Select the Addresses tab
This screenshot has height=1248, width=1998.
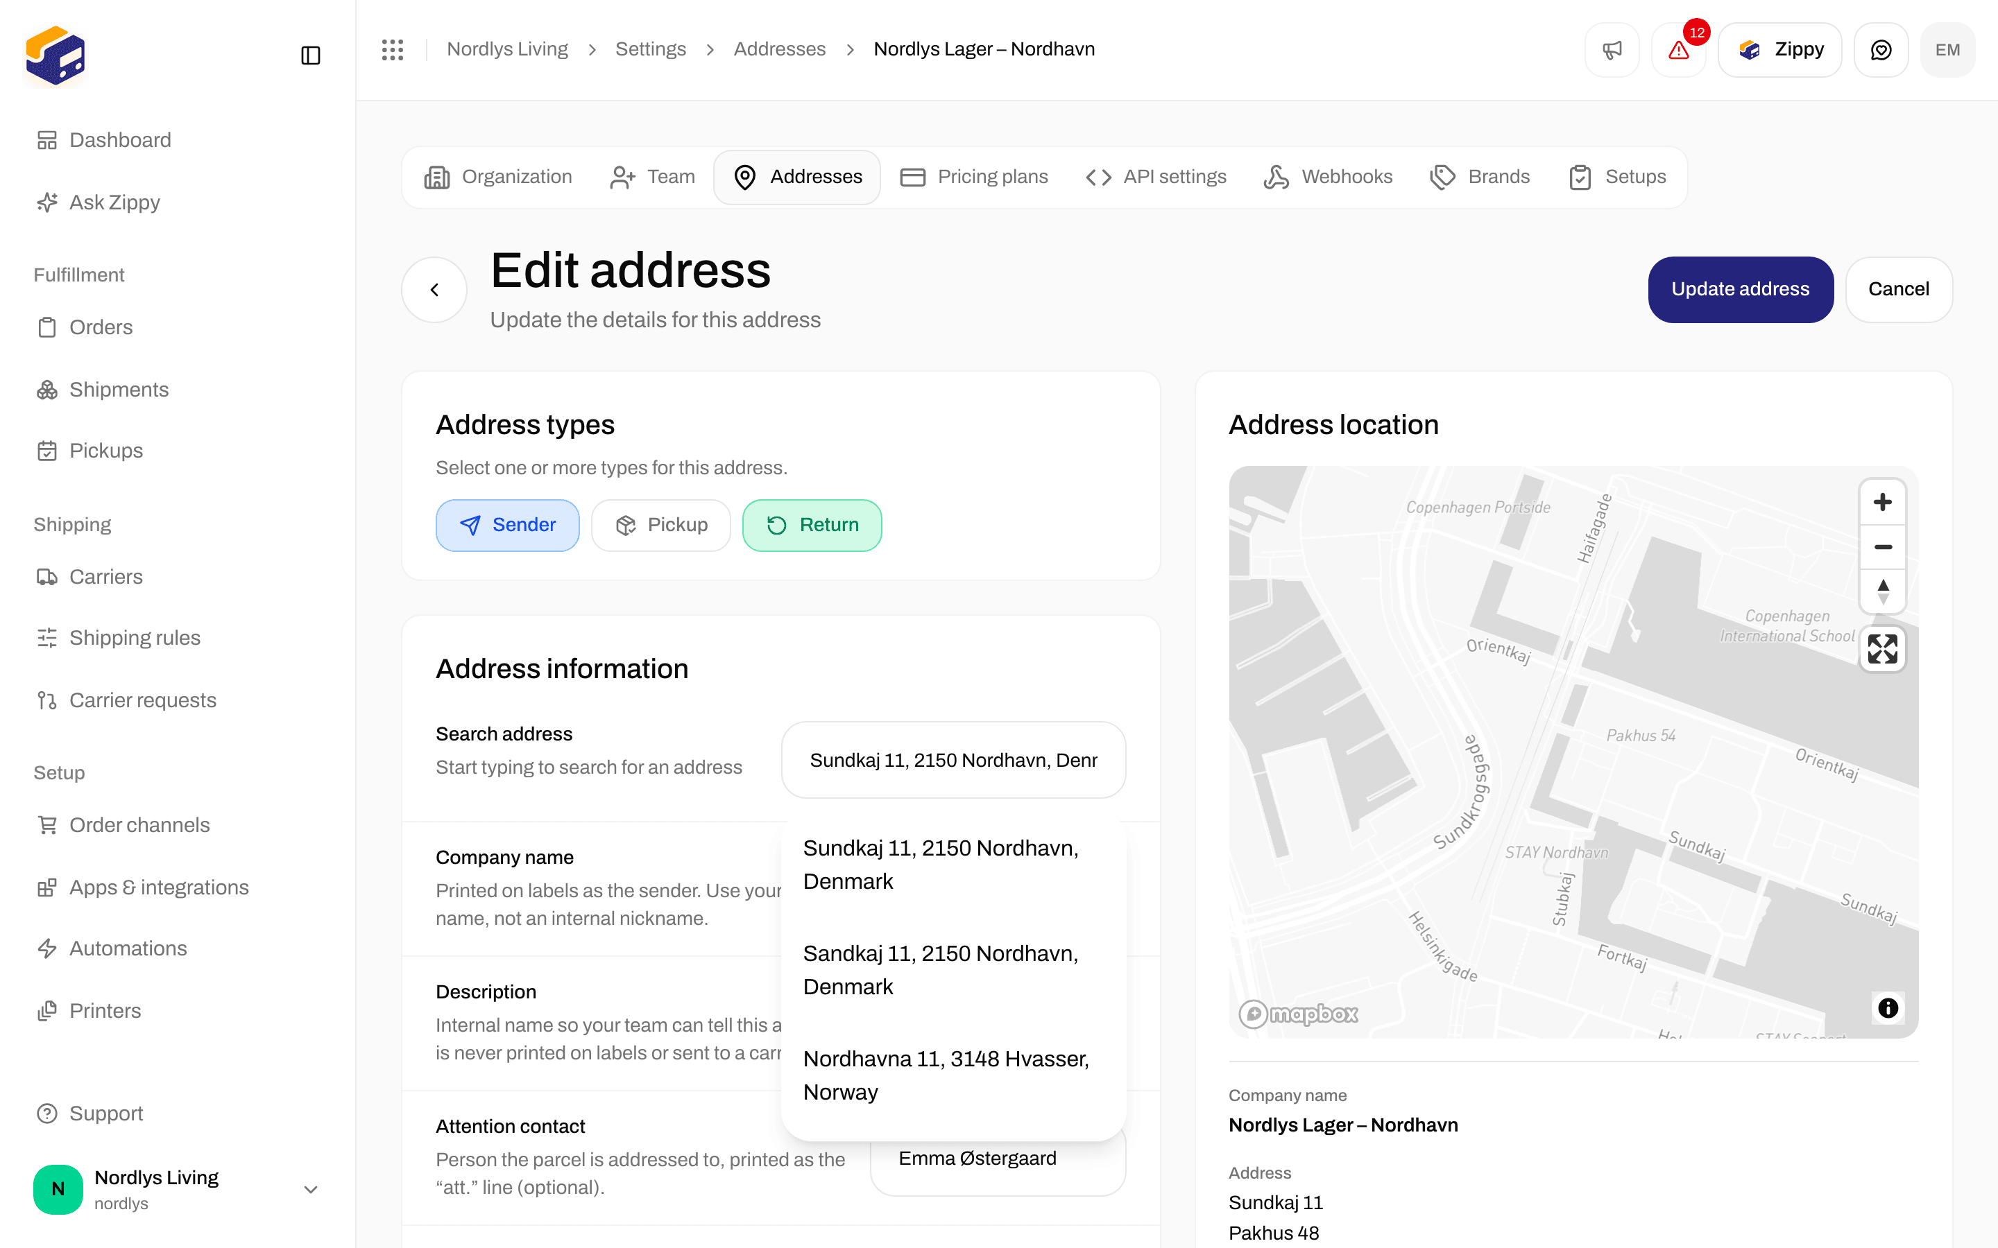point(796,177)
